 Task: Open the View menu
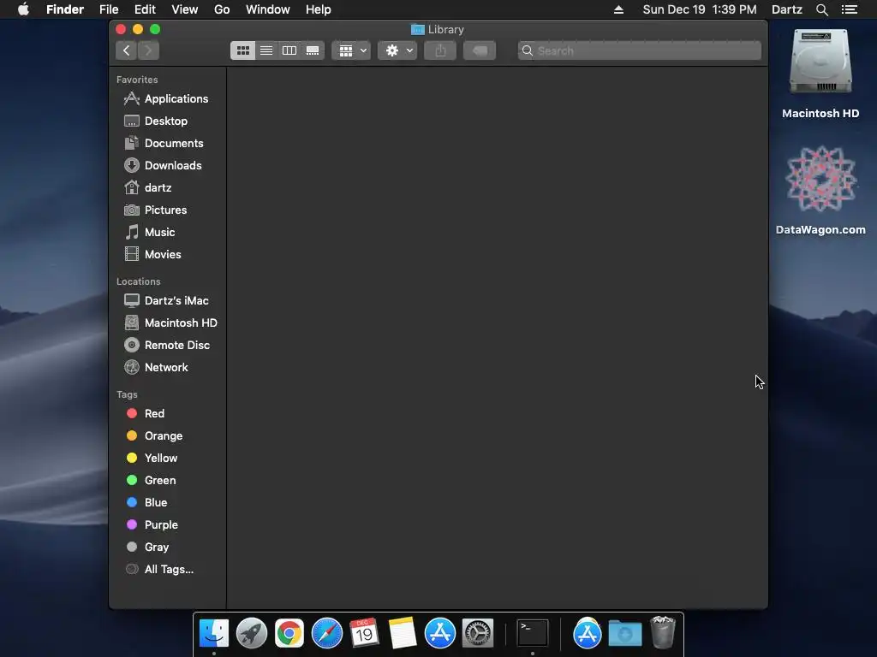point(185,9)
